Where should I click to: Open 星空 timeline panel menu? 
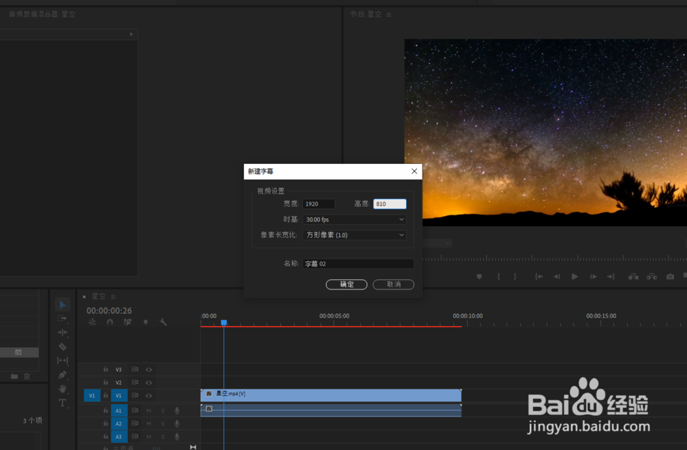113,297
